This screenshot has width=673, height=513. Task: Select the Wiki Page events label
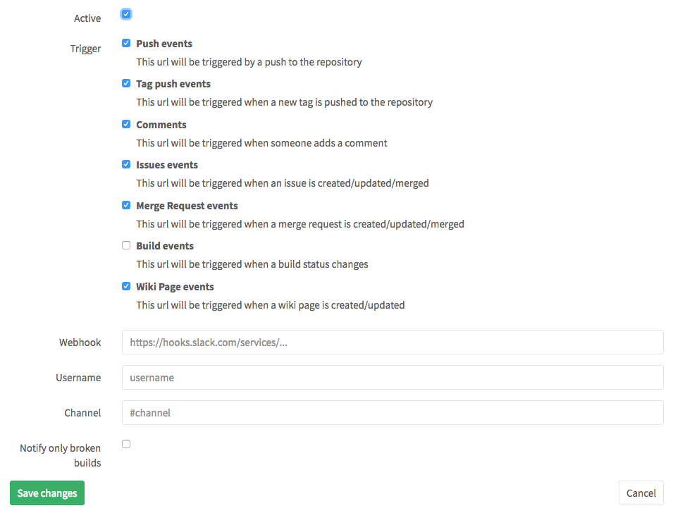point(175,287)
